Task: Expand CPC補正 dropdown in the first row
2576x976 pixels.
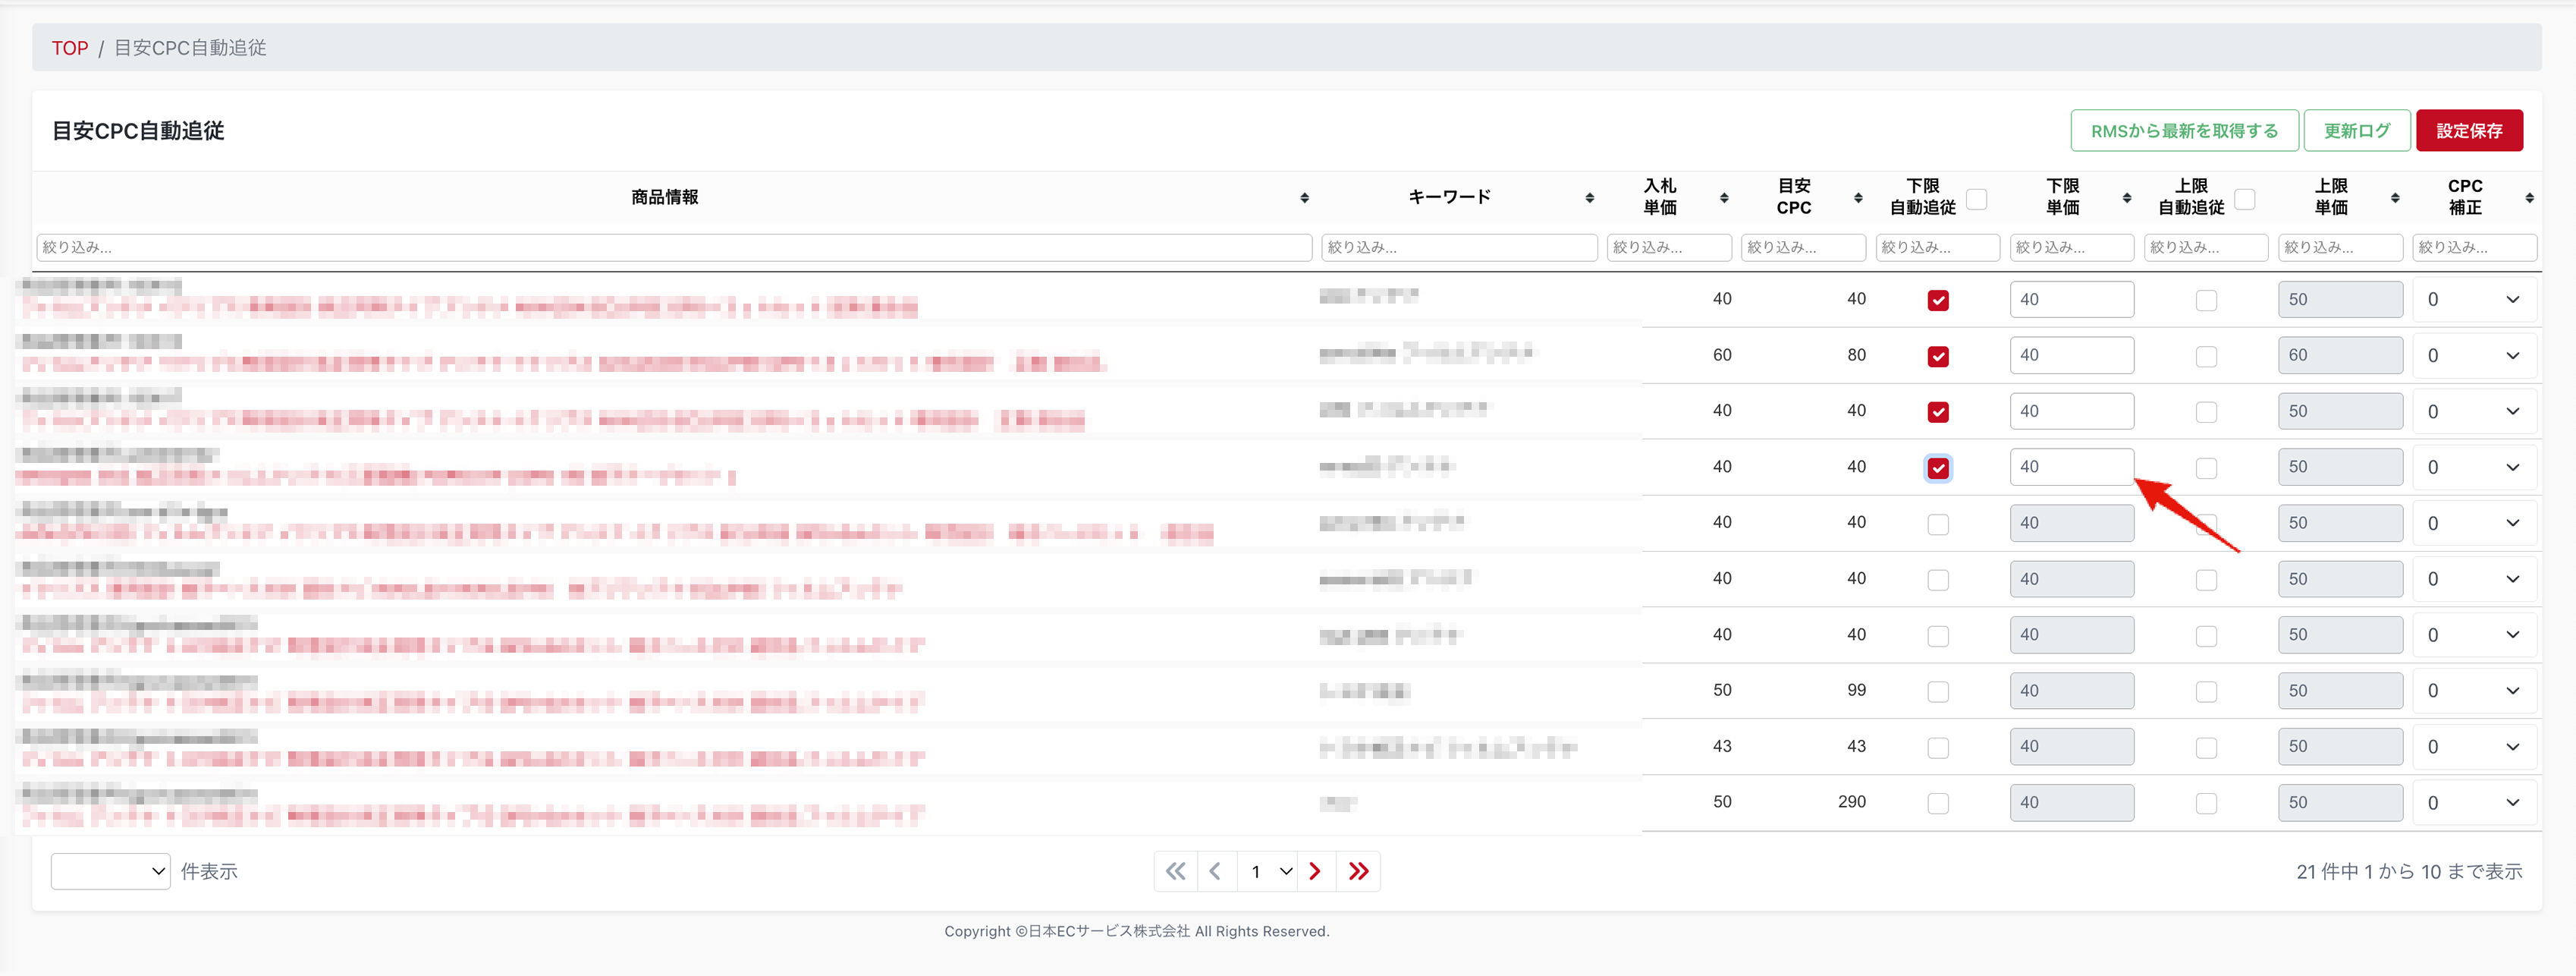Action: pyautogui.click(x=2474, y=299)
